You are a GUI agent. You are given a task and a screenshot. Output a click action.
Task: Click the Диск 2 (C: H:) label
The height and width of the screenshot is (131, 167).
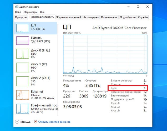click(41, 78)
